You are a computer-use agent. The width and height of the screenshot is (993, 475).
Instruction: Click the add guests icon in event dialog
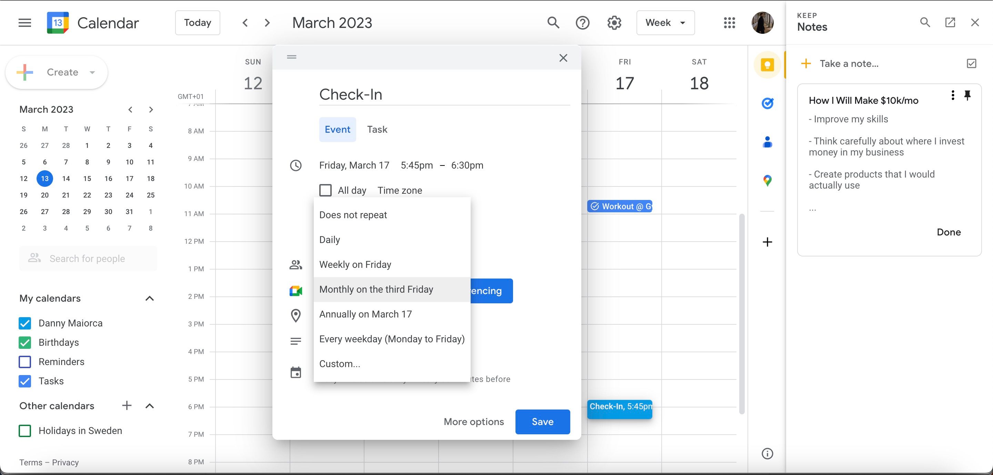[x=295, y=265]
